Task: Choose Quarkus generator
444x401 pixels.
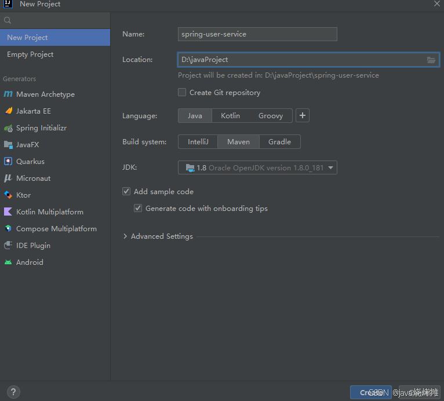Action: point(55,162)
